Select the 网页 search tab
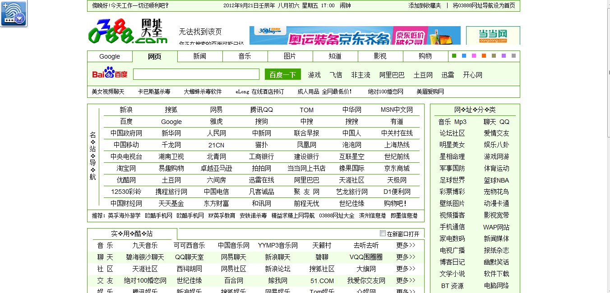The image size is (610, 293). pyautogui.click(x=155, y=56)
